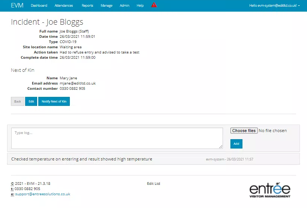Open the support@entreesolutions.co.uk email link
This screenshot has width=307, height=208.
pos(43,194)
